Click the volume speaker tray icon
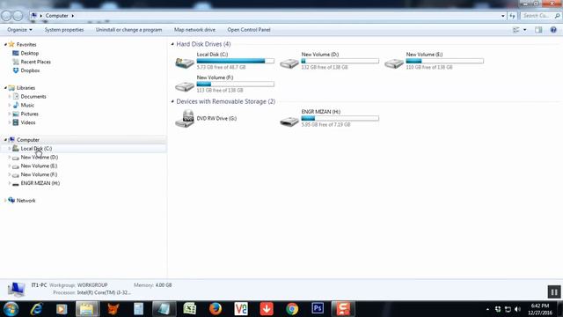 coord(517,309)
